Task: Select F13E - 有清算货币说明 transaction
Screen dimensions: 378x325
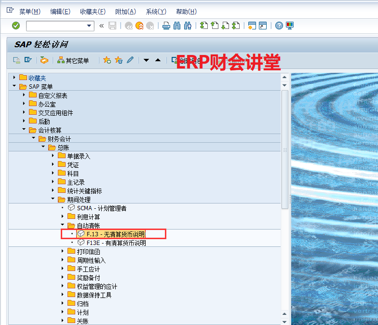Action: point(116,243)
